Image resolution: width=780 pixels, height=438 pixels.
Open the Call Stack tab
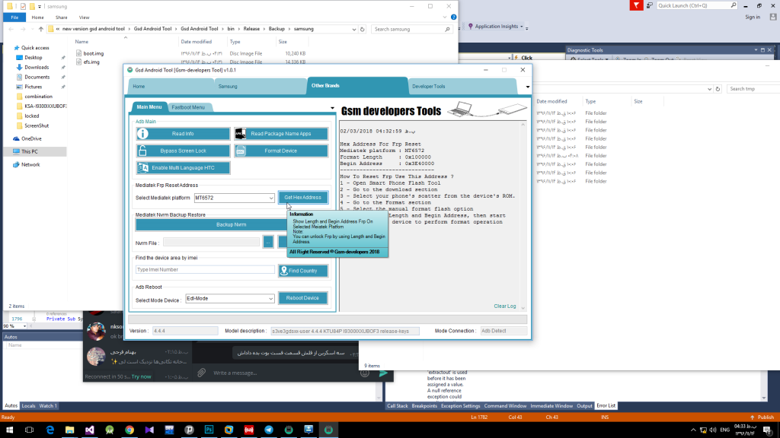tap(398, 406)
